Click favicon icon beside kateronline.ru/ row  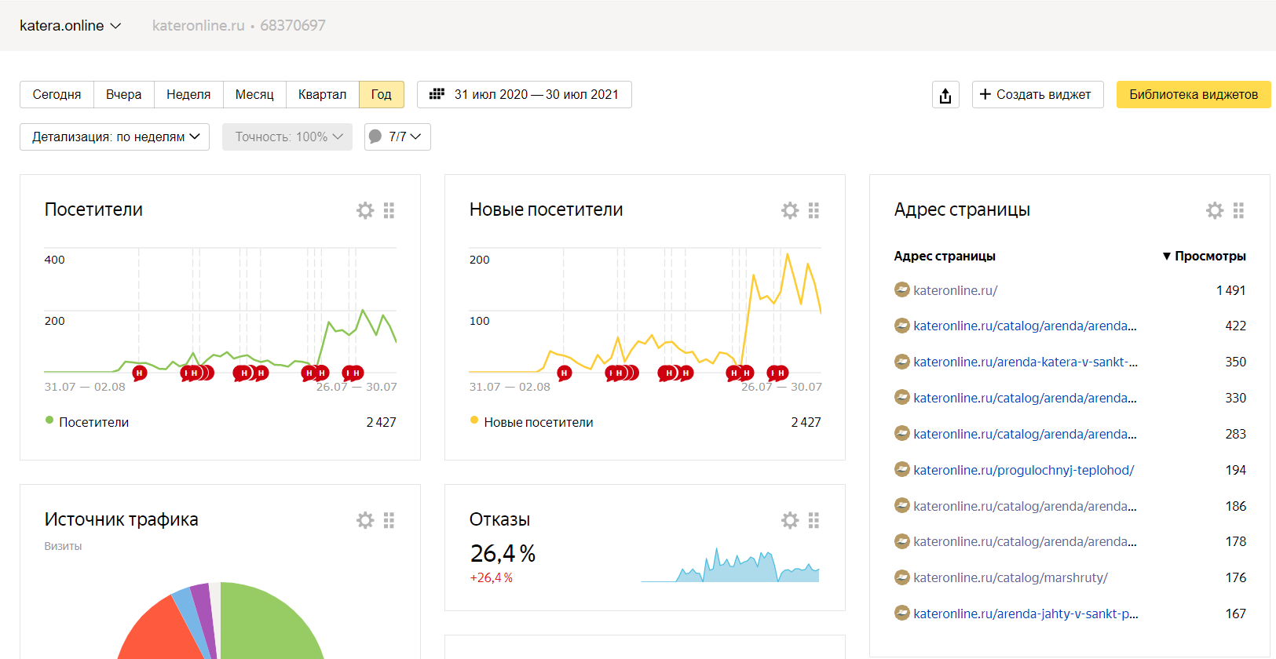click(x=902, y=289)
